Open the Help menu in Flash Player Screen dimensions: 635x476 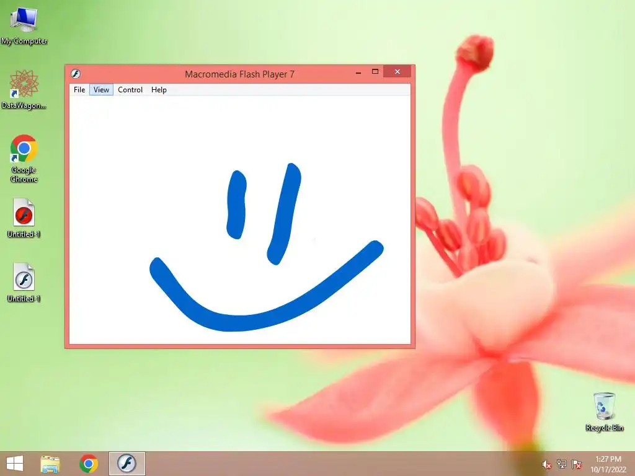159,90
